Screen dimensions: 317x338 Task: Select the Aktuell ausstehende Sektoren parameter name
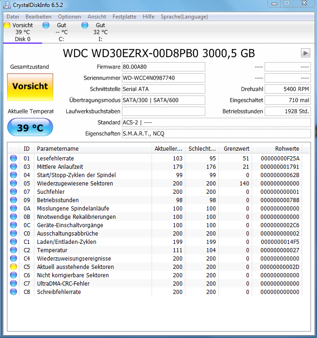pos(76,267)
